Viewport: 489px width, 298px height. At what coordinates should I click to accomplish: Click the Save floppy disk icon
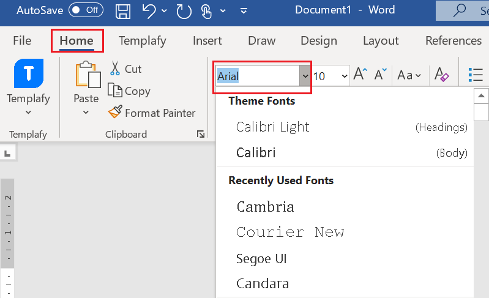[x=123, y=11]
